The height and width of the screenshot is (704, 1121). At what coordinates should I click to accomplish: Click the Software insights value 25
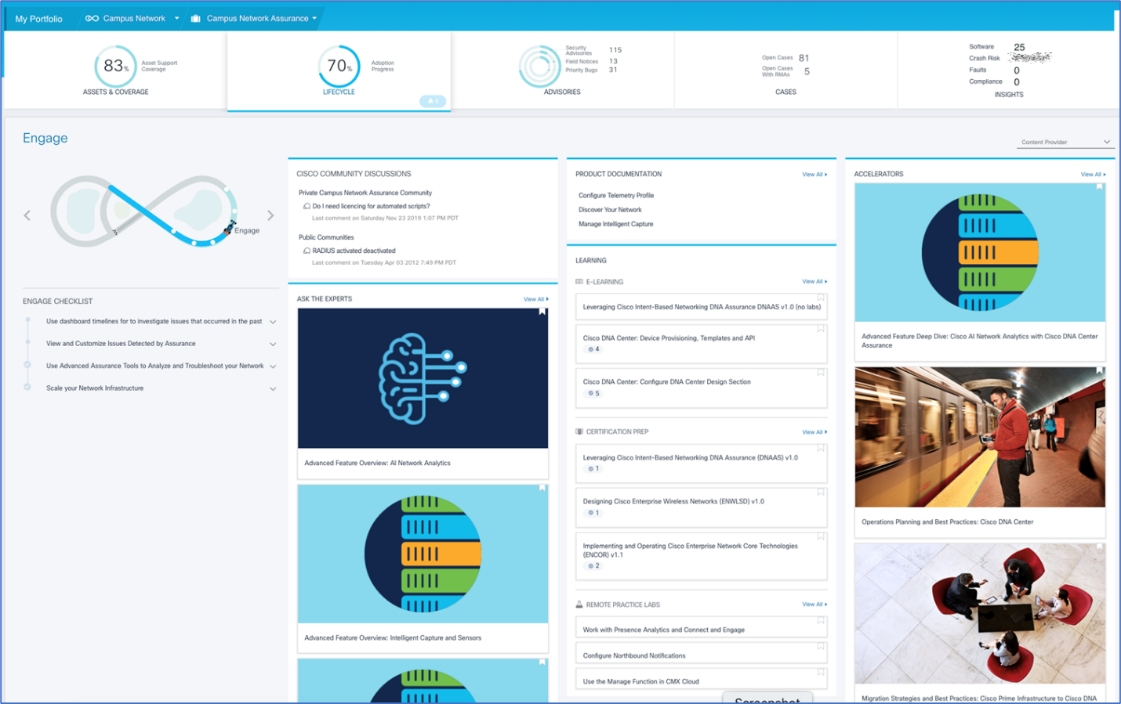pyautogui.click(x=1019, y=47)
